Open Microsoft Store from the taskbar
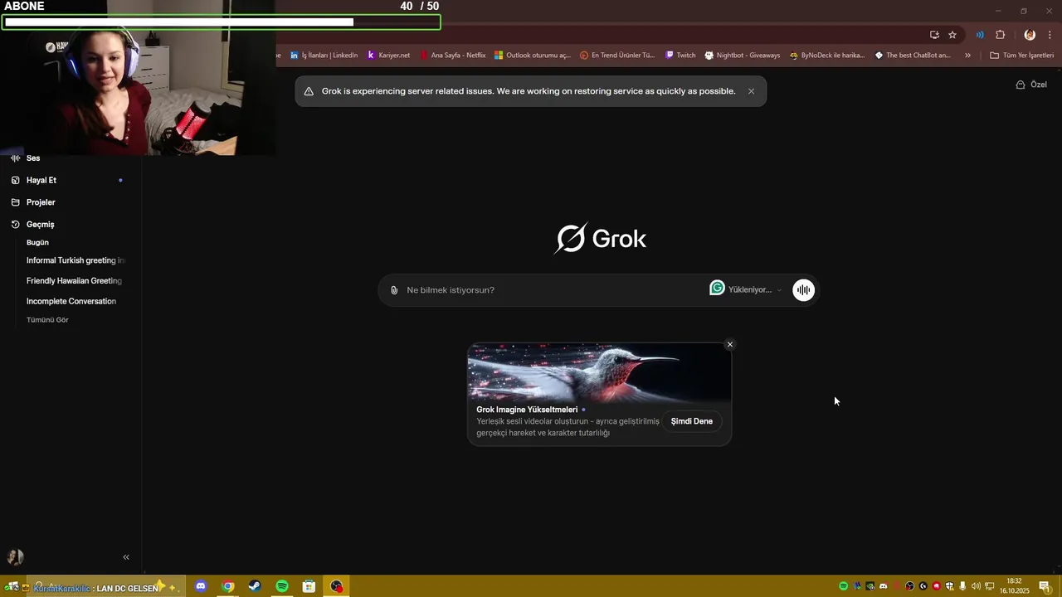Image resolution: width=1062 pixels, height=597 pixels. click(309, 586)
